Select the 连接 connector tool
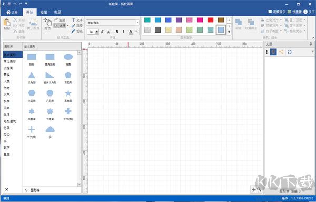The width and height of the screenshot is (316, 202). (60, 20)
